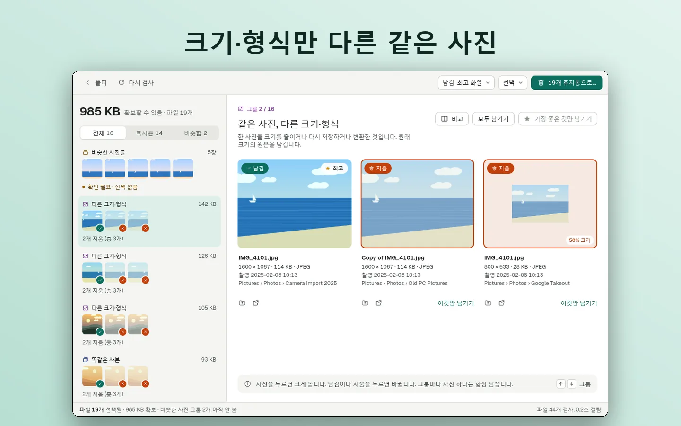Reveal Copy of IMG_4101.jpg in folder
This screenshot has height=426, width=681.
[x=365, y=303]
